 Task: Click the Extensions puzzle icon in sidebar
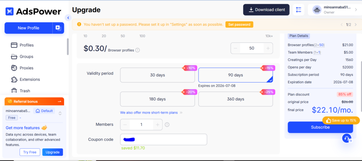click(14, 79)
